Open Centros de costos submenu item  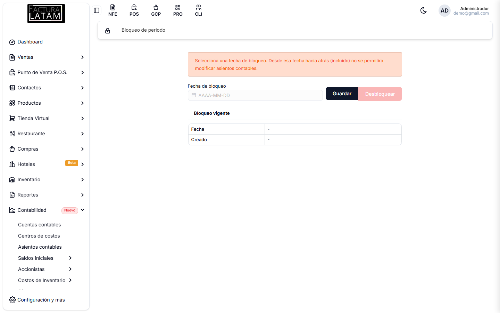click(x=39, y=236)
